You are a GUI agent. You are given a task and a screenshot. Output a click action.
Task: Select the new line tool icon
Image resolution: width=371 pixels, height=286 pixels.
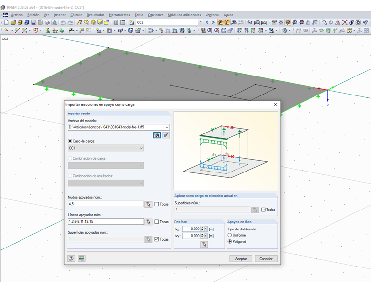[x=17, y=30]
